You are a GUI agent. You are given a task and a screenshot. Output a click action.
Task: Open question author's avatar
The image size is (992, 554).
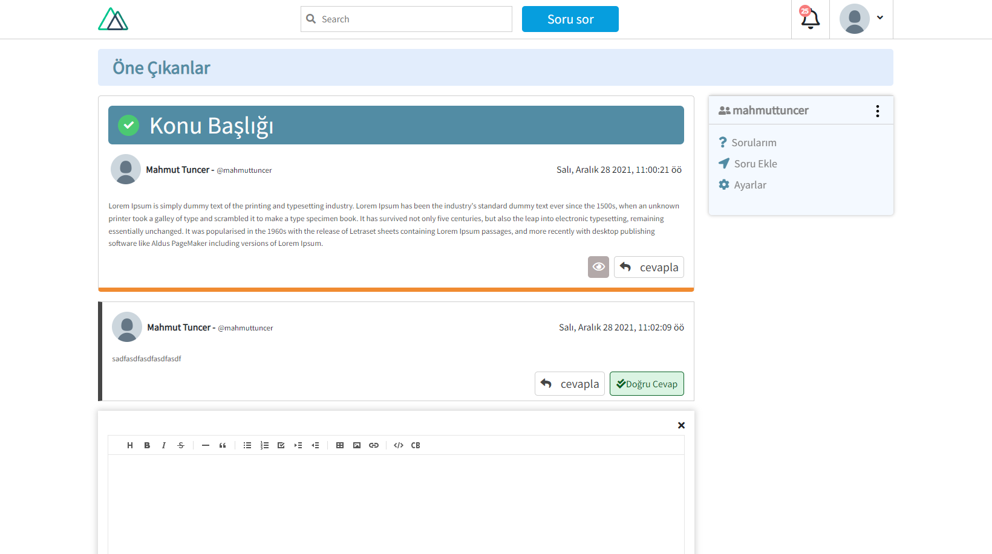(x=126, y=169)
